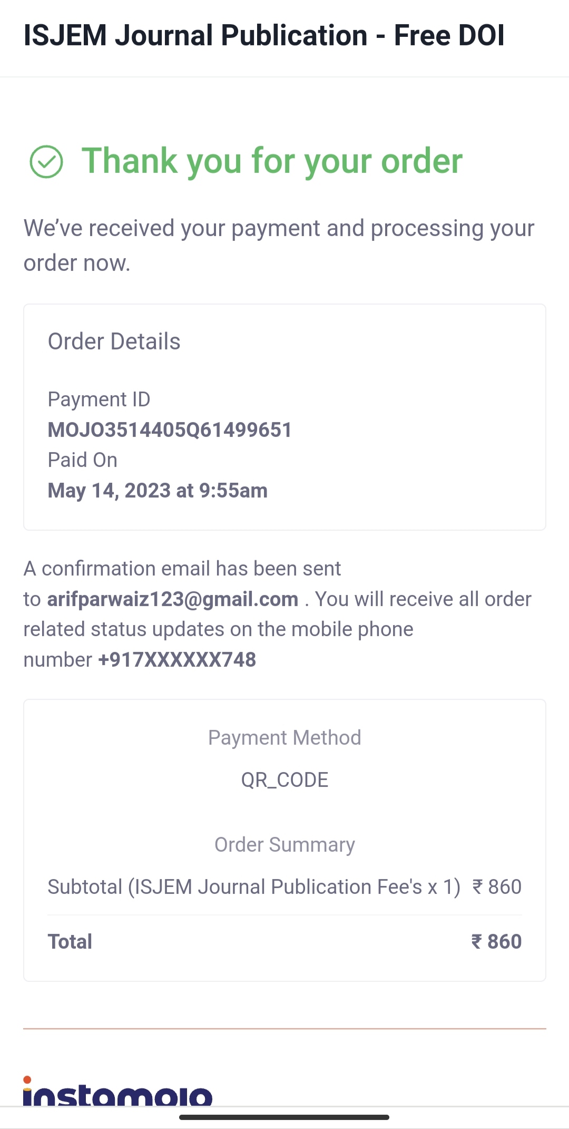Tap the masked phone number +917XXXXXX748
Viewport: 569px width, 1129px height.
coord(177,660)
